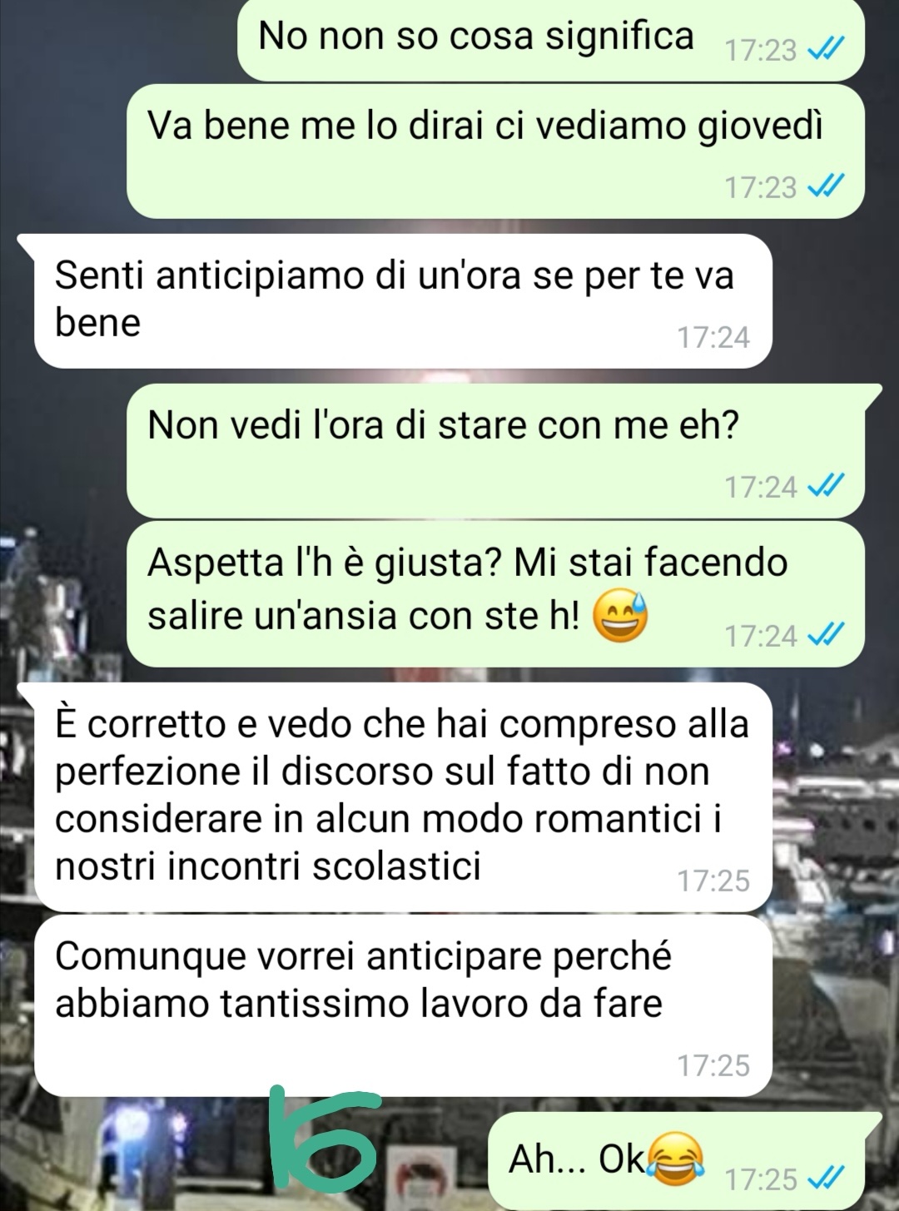
Task: Tap the "Senti anticipiamo di un'ora" received message
Action: click(x=404, y=301)
